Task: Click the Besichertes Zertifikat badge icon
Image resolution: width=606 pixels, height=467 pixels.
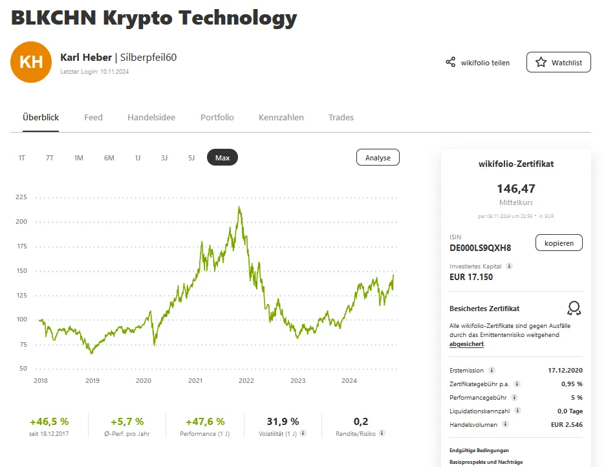Action: (x=574, y=308)
